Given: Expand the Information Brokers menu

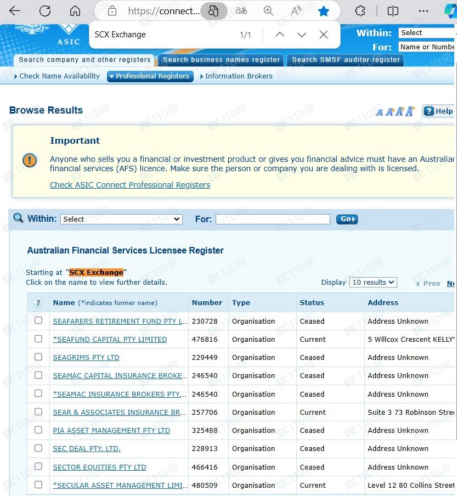Looking at the screenshot, I should (236, 76).
